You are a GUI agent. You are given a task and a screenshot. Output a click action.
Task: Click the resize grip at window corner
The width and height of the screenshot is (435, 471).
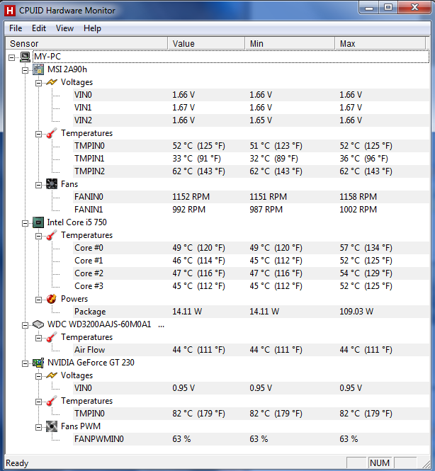426,464
